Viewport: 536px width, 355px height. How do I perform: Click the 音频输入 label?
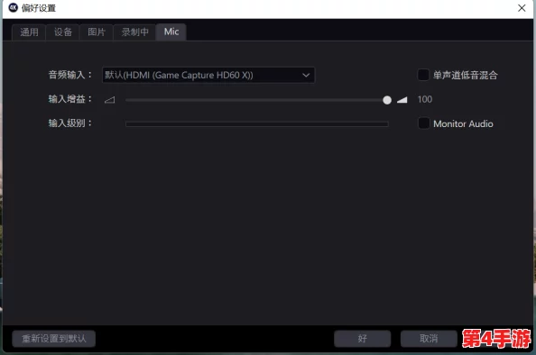[69, 75]
